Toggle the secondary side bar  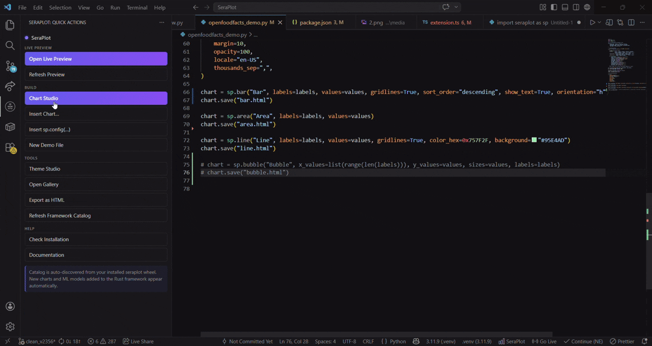coord(576,7)
